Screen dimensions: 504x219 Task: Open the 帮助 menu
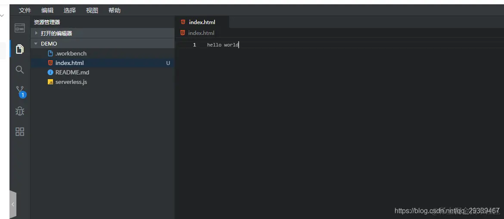coord(115,10)
